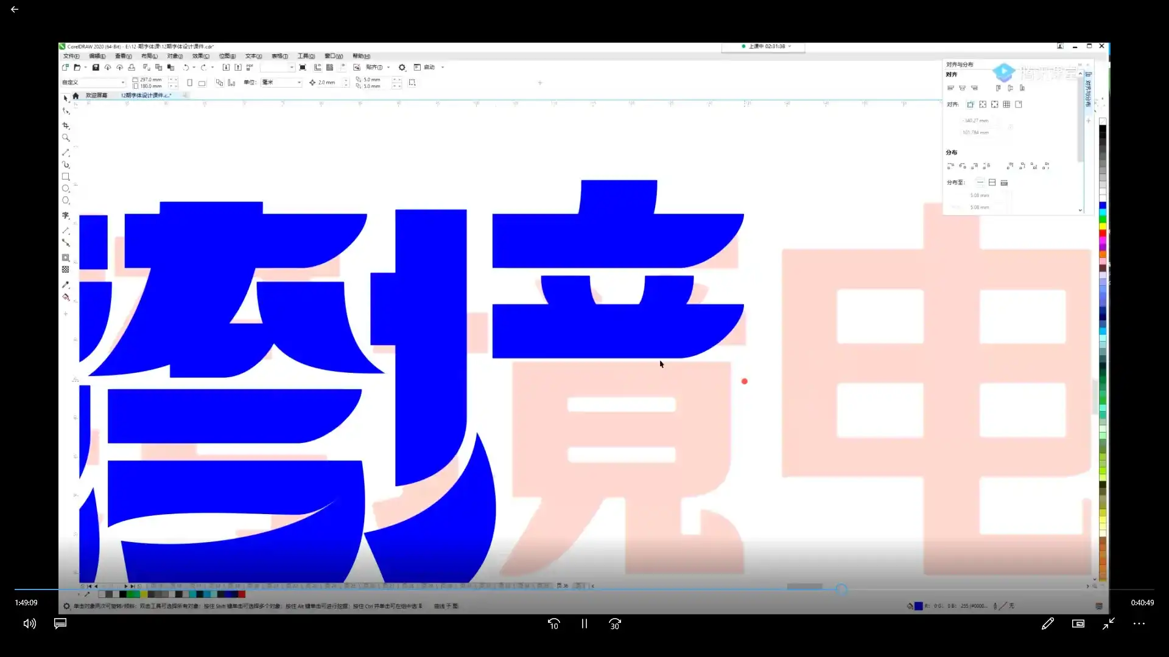1169x657 pixels.
Task: Select the Pick tool
Action: point(65,97)
